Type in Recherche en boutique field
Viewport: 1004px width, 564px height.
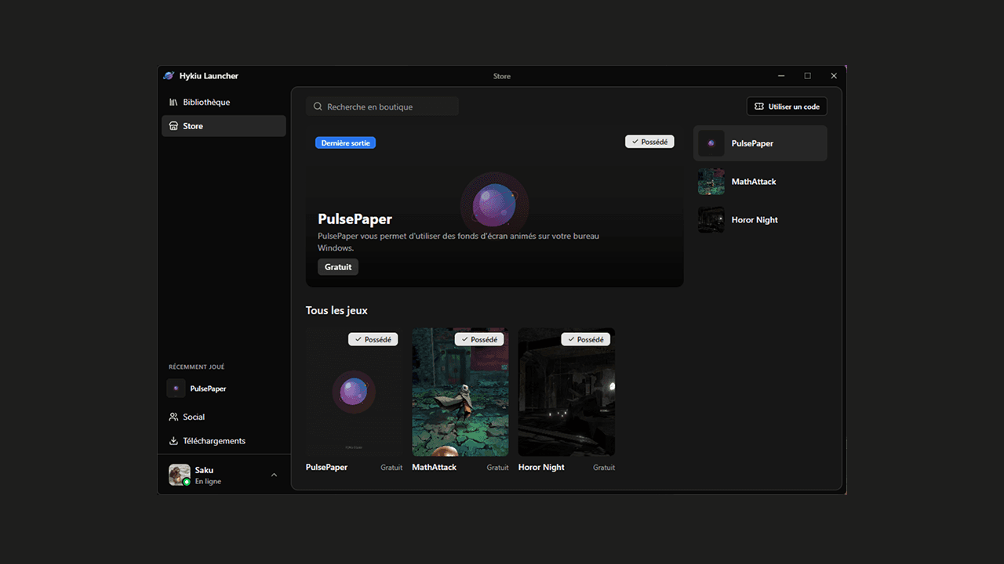pyautogui.click(x=388, y=107)
